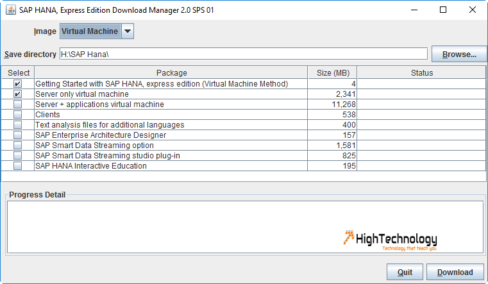Click the Quit button

click(405, 272)
